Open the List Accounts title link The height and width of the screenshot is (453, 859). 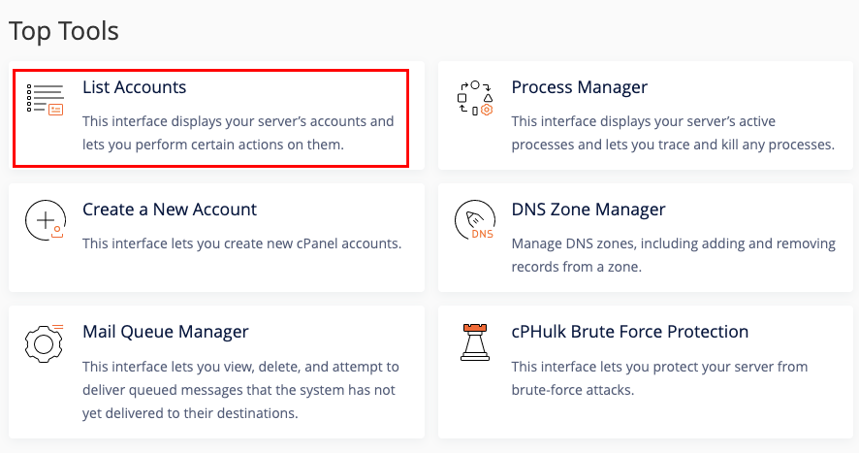click(134, 87)
